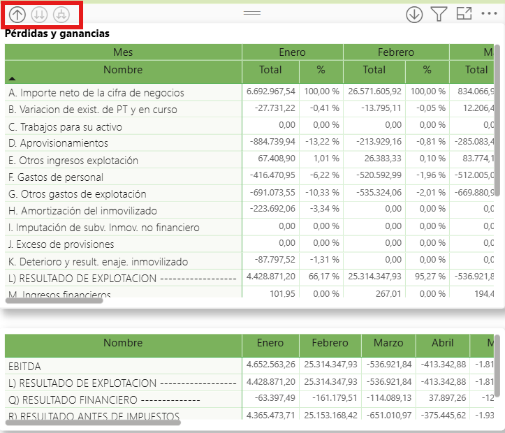
Task: Sort by Total column under Enero
Action: (x=270, y=70)
